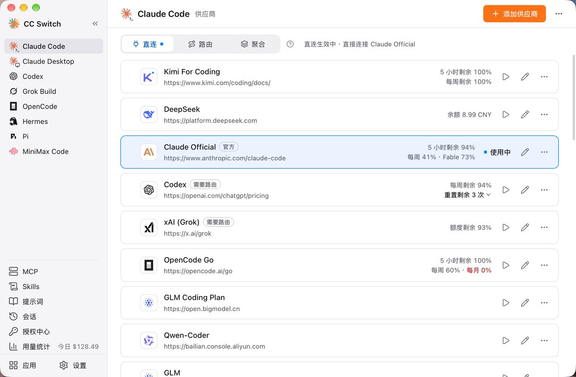Open https://opencode.ai/go link

pyautogui.click(x=198, y=271)
